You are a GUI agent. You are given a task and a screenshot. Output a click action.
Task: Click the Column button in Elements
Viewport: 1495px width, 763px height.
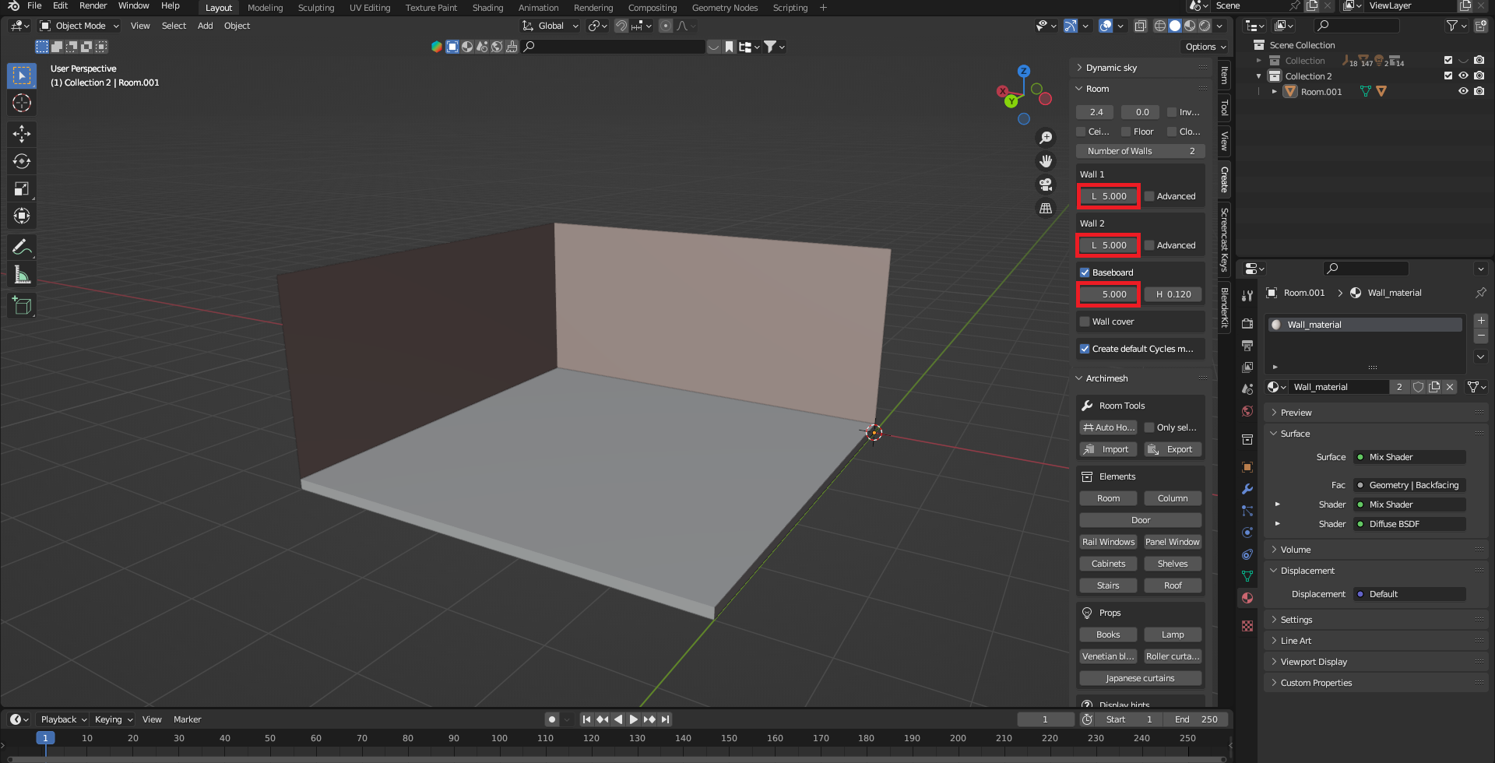pos(1173,498)
